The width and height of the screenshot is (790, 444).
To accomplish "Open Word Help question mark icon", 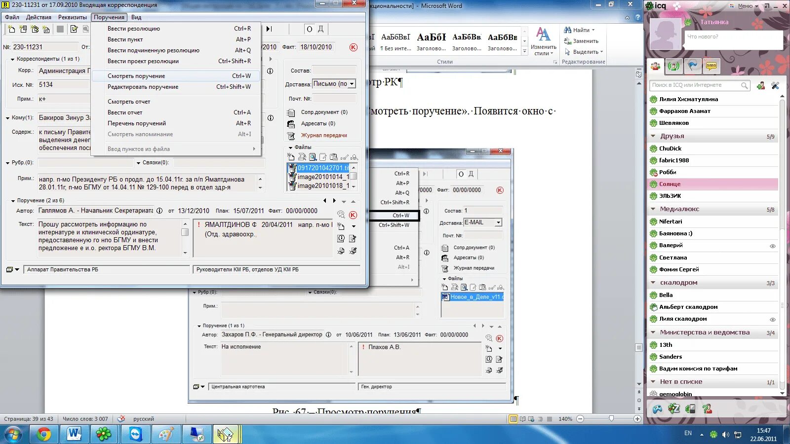I will 638,17.
